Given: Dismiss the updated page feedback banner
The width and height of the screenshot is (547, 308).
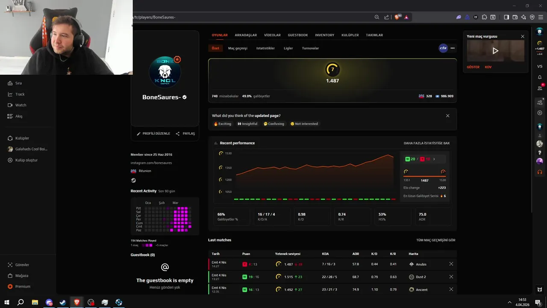Looking at the screenshot, I should point(447,115).
